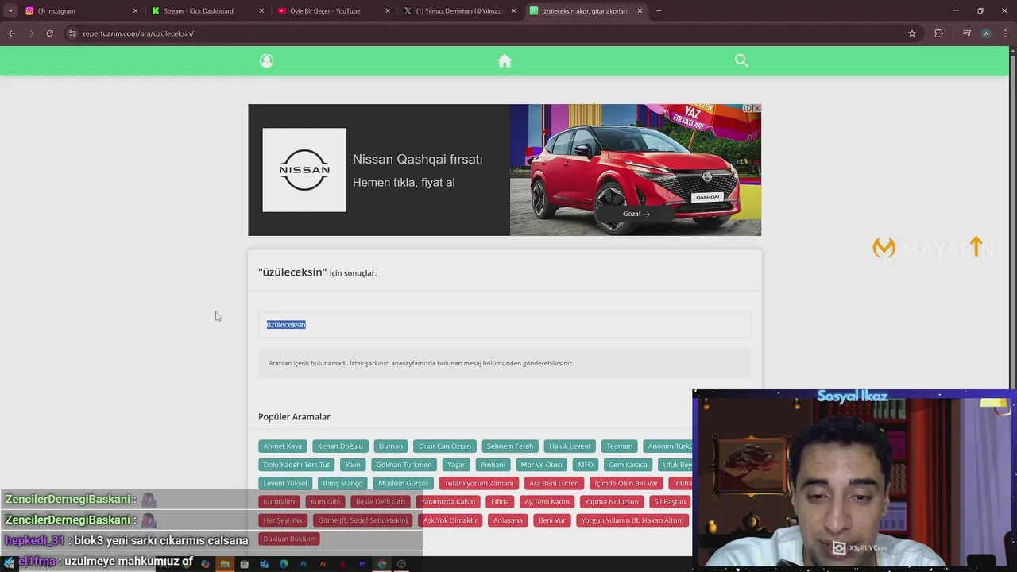
Task: Click the Yorgun Yıllarım (ft. Hakan Altun) tag
Action: (x=632, y=520)
